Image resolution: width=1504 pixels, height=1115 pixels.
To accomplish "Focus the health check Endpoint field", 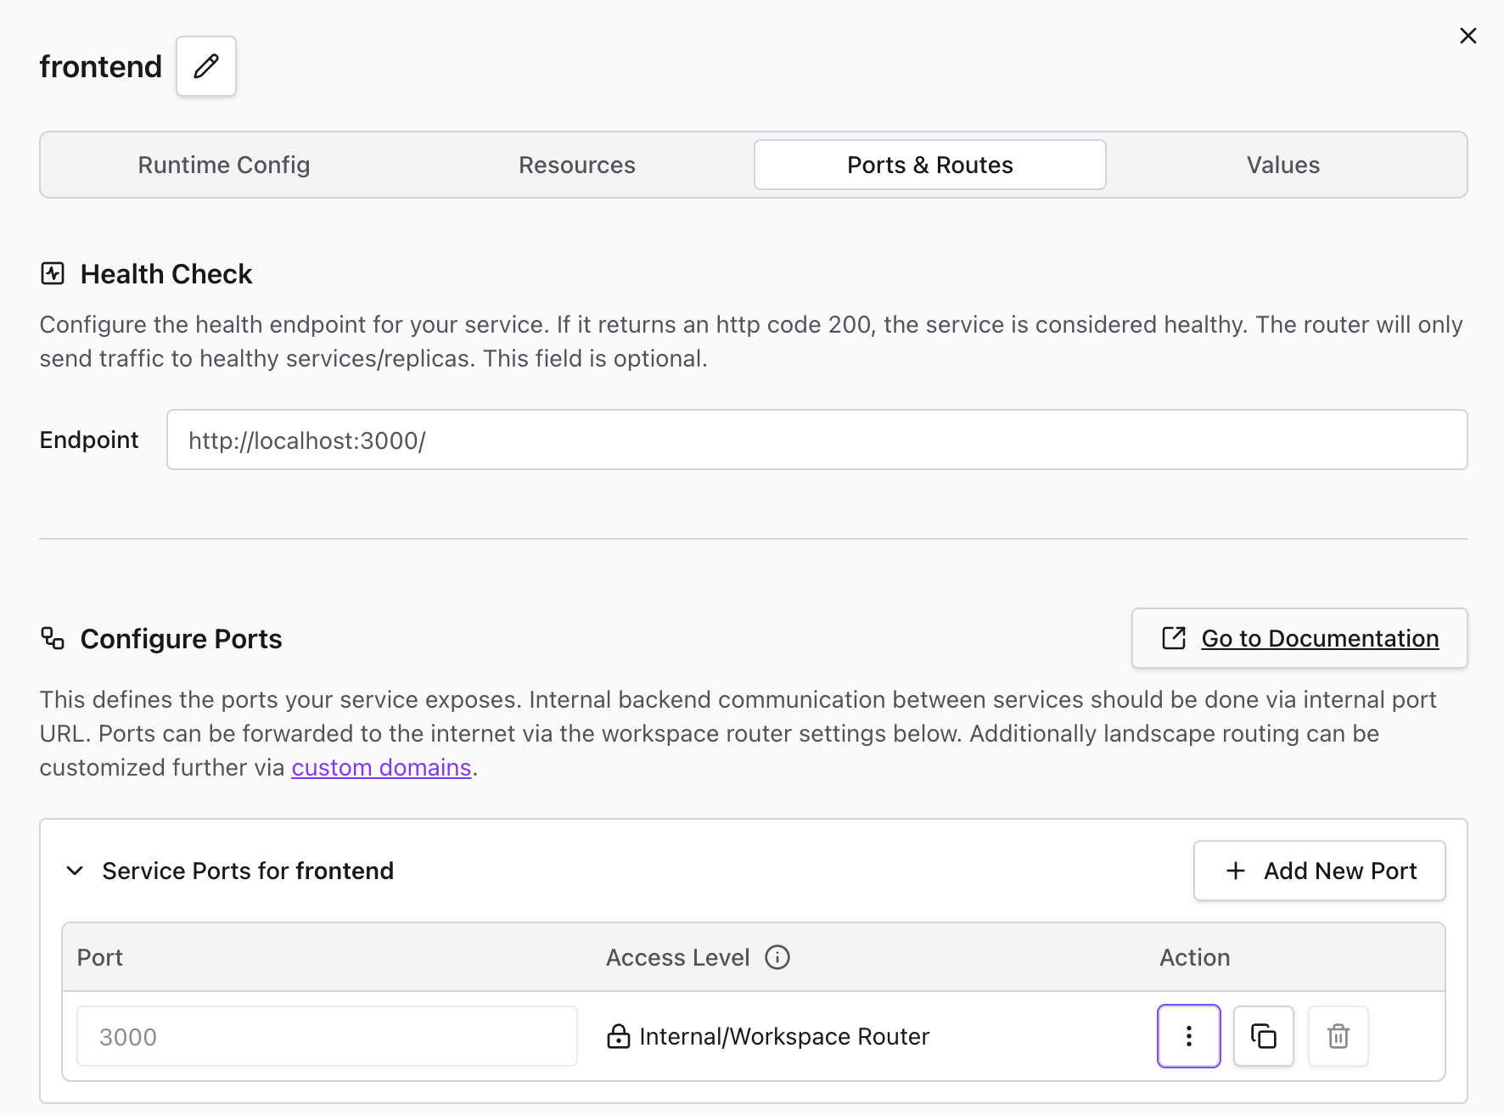I will tap(817, 440).
